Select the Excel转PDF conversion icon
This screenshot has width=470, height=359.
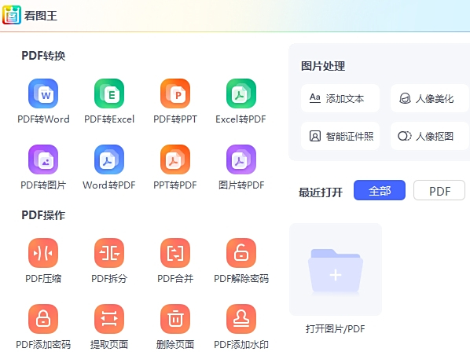tap(241, 93)
